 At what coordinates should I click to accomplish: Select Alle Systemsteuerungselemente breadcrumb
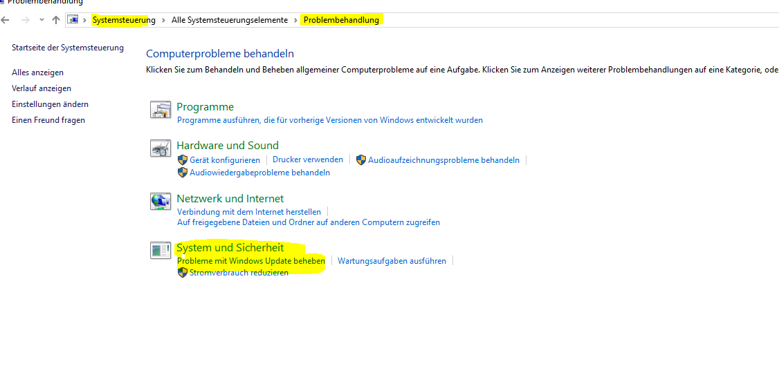click(230, 20)
